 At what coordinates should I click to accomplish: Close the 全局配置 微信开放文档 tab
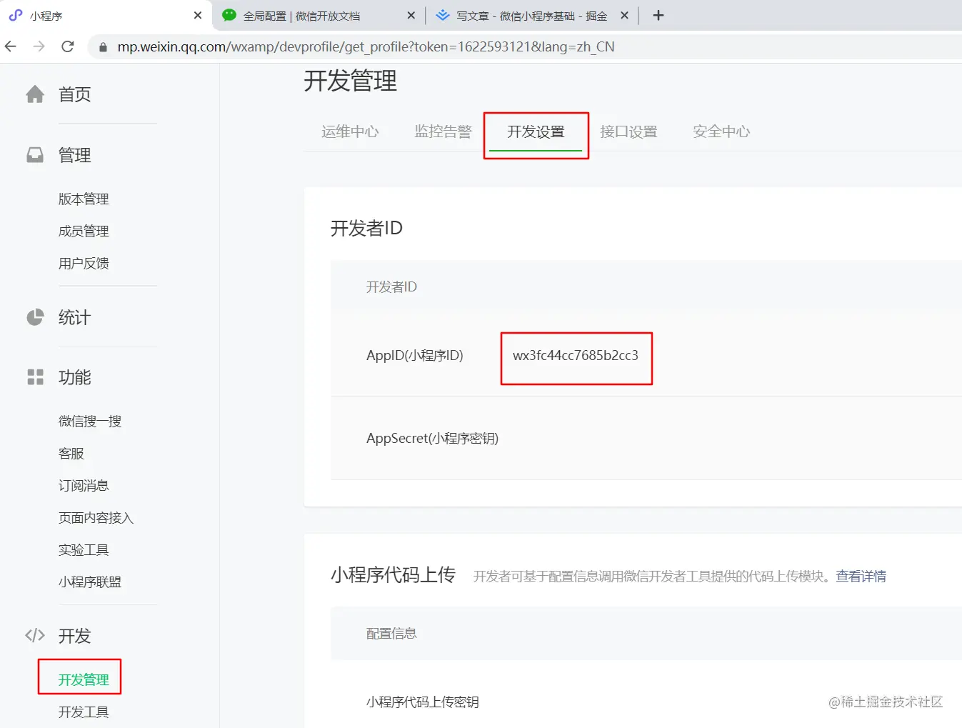tap(411, 15)
